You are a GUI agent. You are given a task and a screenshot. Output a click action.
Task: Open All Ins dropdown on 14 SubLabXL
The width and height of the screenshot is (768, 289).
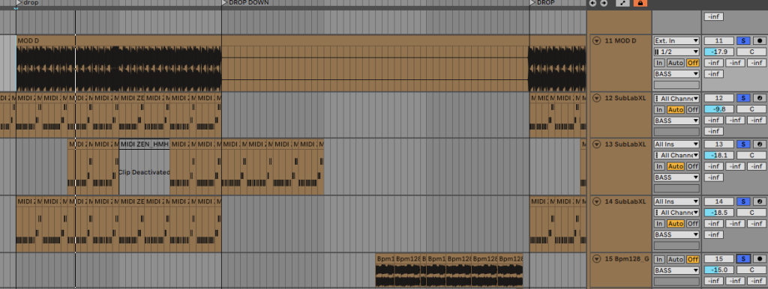coord(676,201)
